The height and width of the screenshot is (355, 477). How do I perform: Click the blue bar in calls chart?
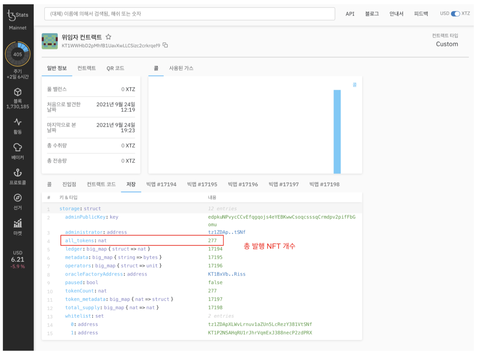tap(337, 132)
